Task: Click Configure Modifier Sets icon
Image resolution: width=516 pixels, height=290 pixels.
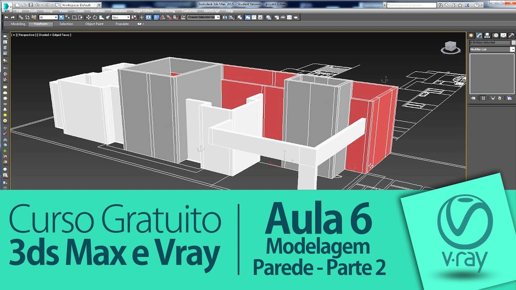Action: pos(510,98)
